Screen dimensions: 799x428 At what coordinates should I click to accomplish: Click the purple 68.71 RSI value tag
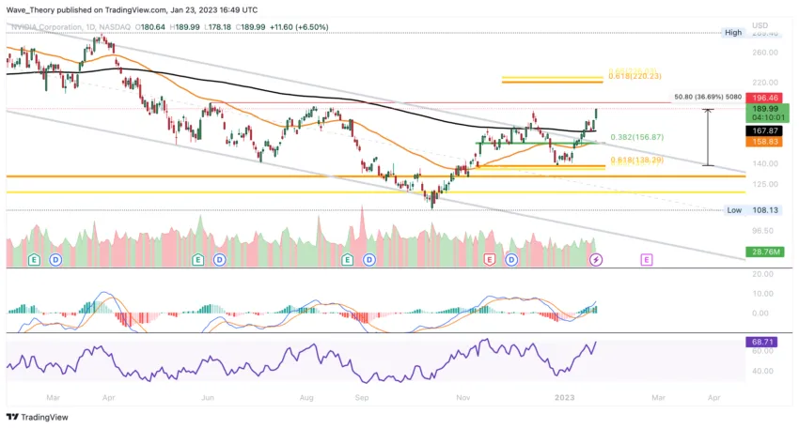(761, 342)
